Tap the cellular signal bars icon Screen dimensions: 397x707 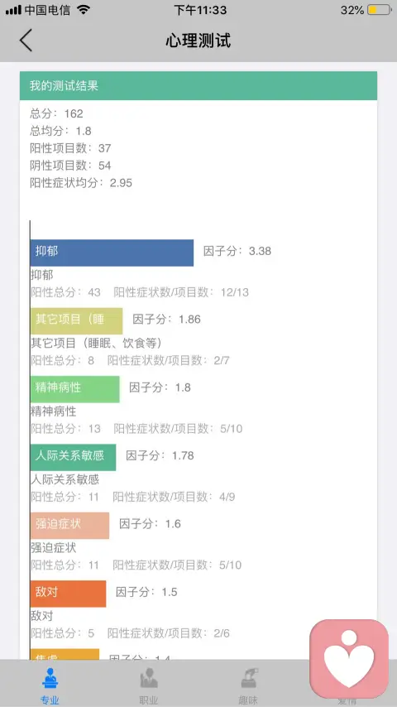tap(13, 10)
